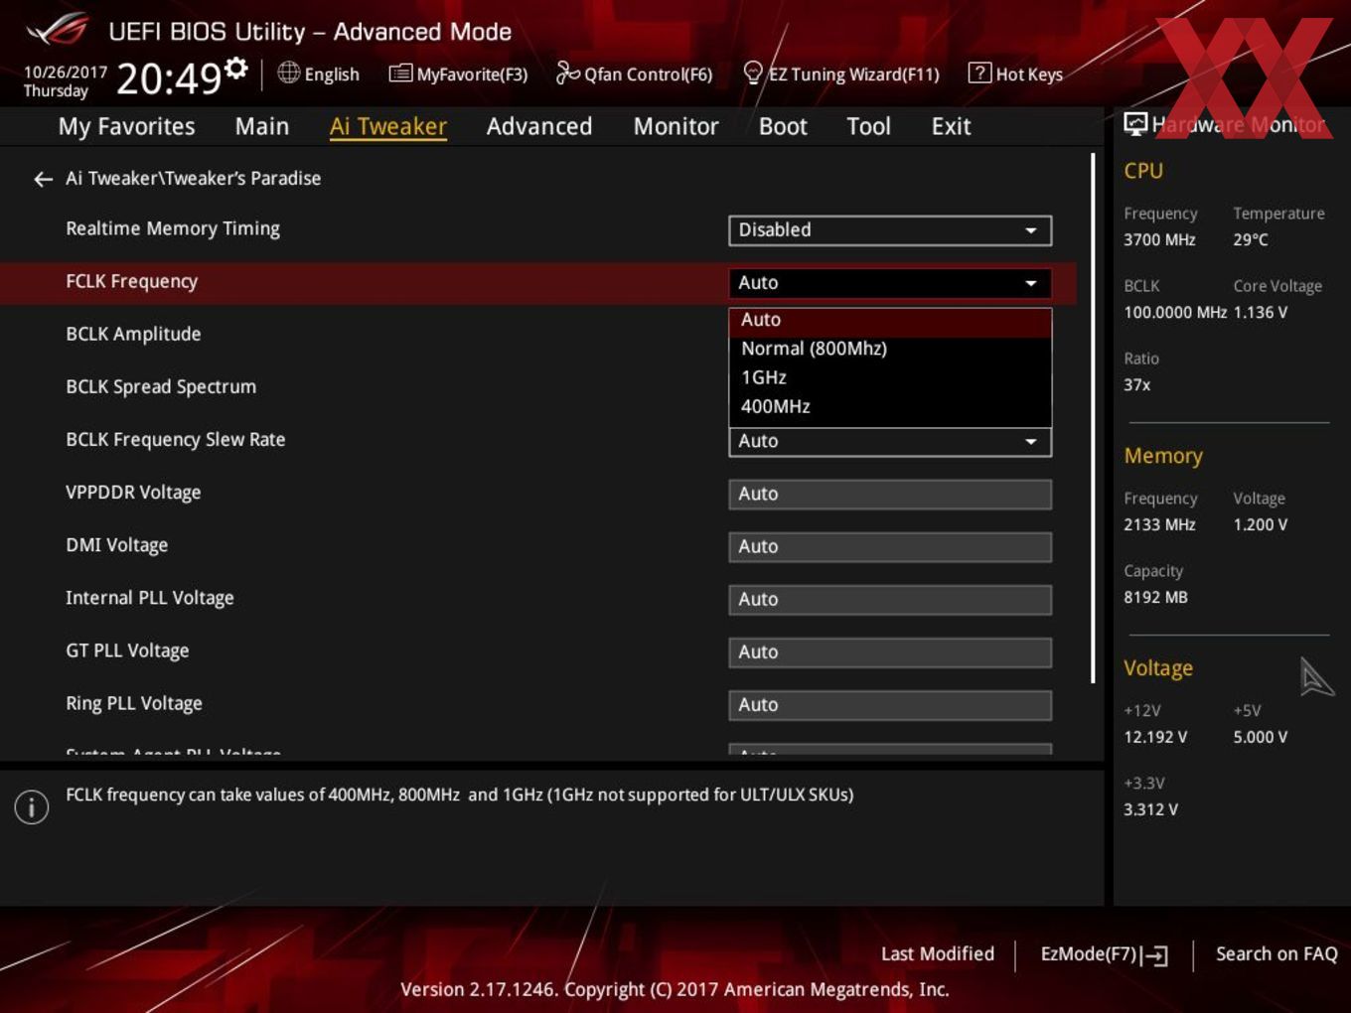Click the 100.0000 MHz BCLK value
Screen dimensions: 1351x1013
click(x=1175, y=312)
